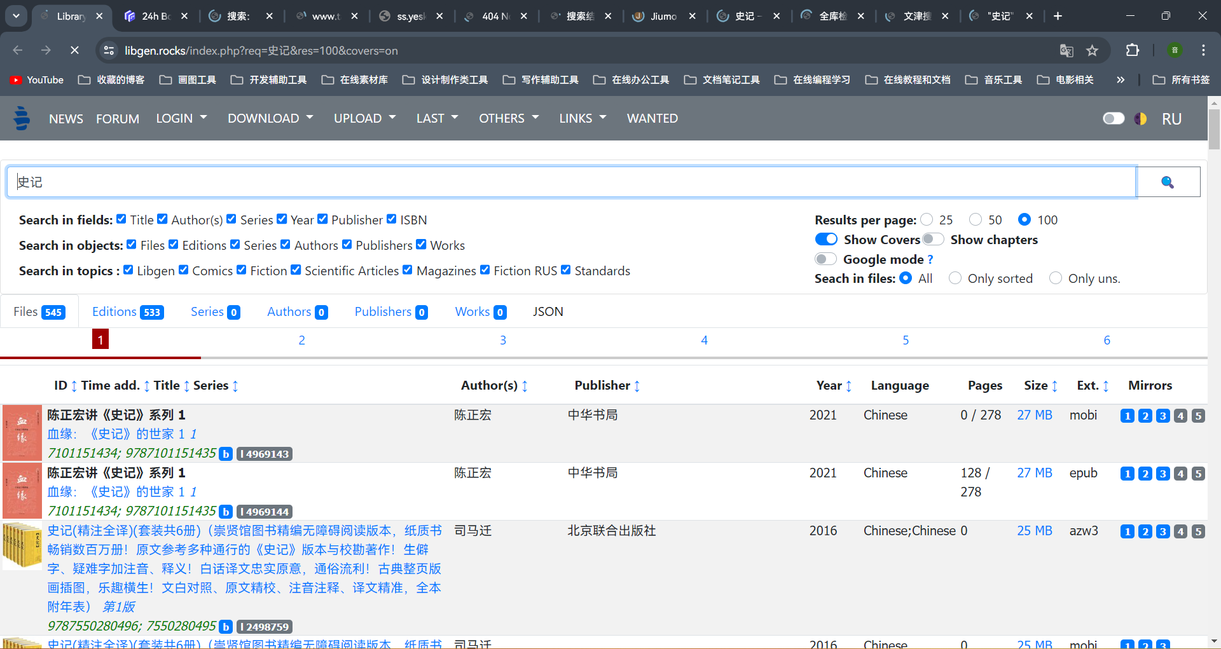This screenshot has height=649, width=1221.
Task: Click the Libgen logo icon
Action: [x=22, y=118]
